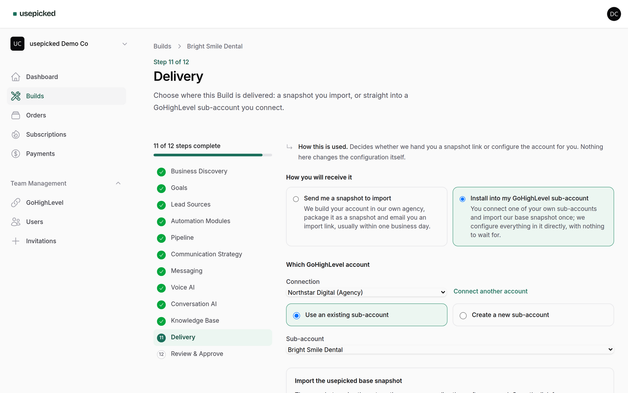Open the Connection dropdown
Image resolution: width=628 pixels, height=393 pixels.
click(367, 292)
